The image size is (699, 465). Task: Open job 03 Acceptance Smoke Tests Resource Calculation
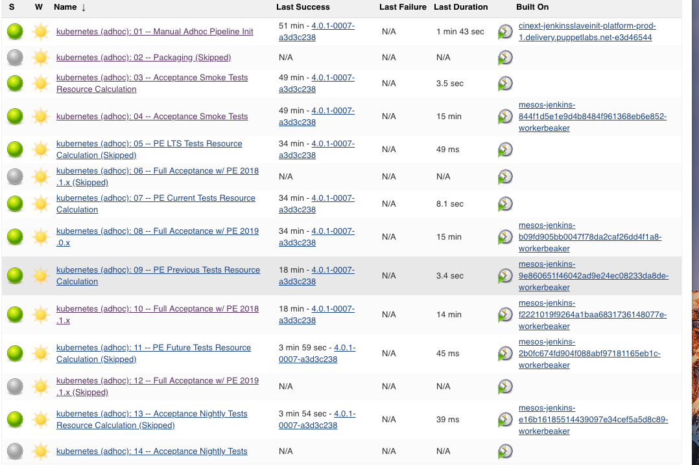click(152, 84)
